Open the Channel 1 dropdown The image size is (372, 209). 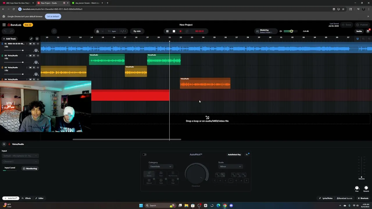click(20, 161)
